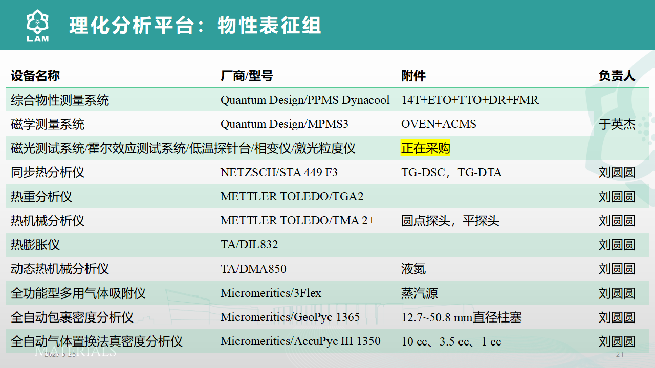
Task: Select 'METTLER TOLEDO/TMA 2+' cell
Action: coord(297,221)
